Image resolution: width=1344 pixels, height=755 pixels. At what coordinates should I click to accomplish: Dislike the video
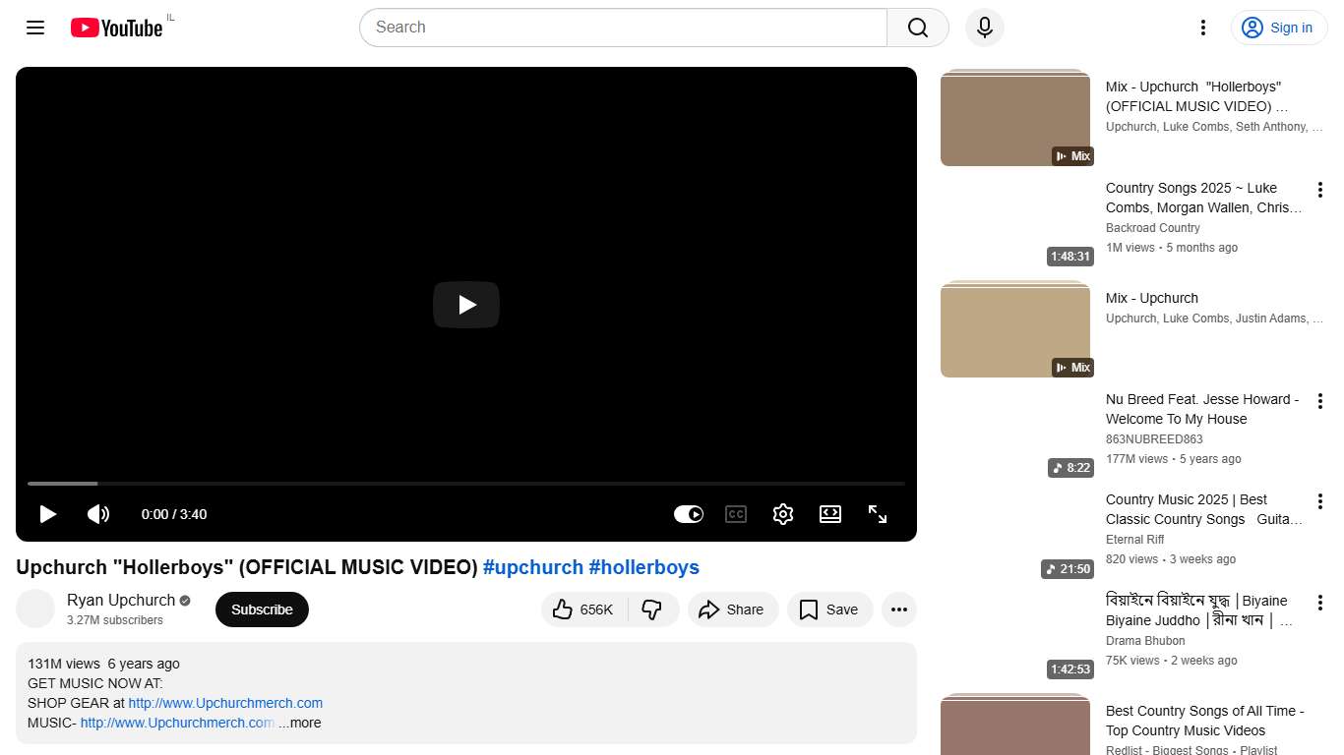(x=653, y=610)
